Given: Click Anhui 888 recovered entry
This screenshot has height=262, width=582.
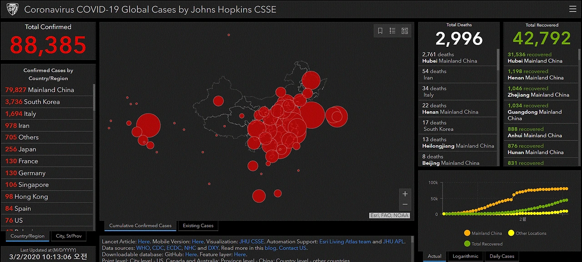Looking at the screenshot, I should [x=541, y=132].
